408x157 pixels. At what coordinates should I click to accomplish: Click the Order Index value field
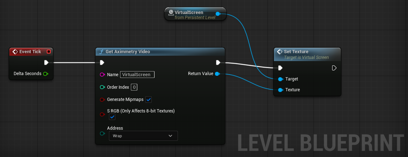pyautogui.click(x=134, y=87)
